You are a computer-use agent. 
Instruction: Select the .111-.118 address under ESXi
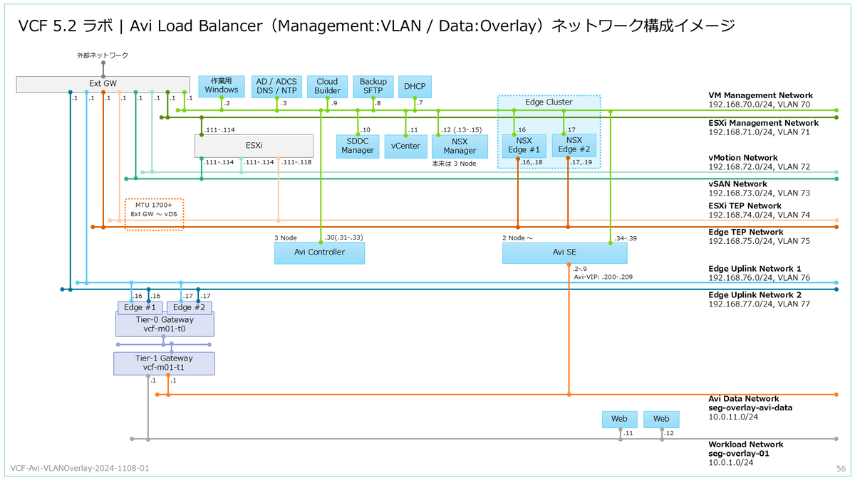tap(298, 162)
